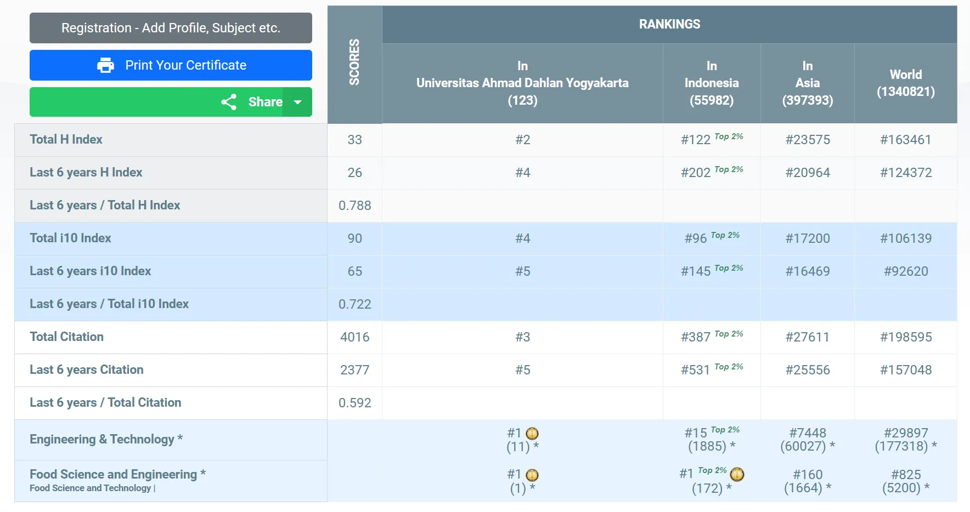Click the In Indonesia column header
This screenshot has height=512, width=970.
tap(712, 83)
